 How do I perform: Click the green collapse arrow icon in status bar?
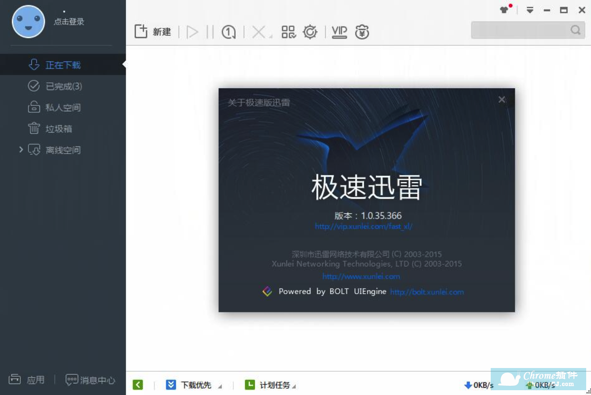138,384
